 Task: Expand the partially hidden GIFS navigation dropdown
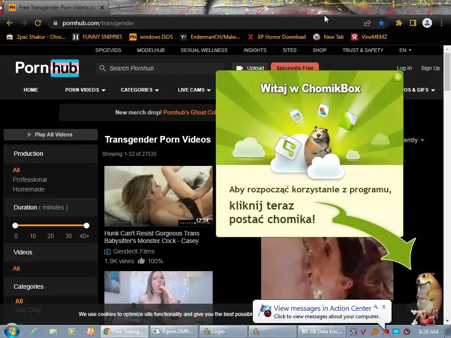click(x=419, y=90)
